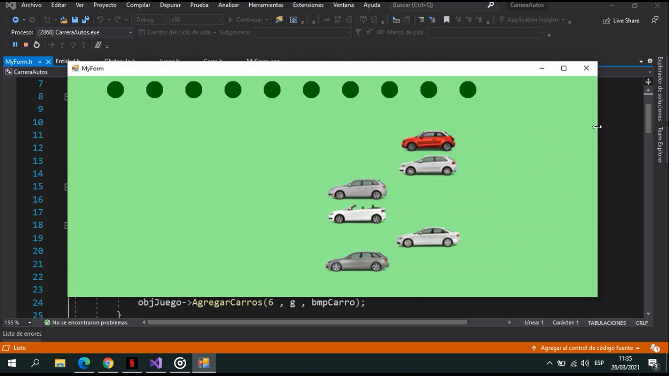Image resolution: width=669 pixels, height=376 pixels.
Task: Click the Save All icon
Action: 86,20
